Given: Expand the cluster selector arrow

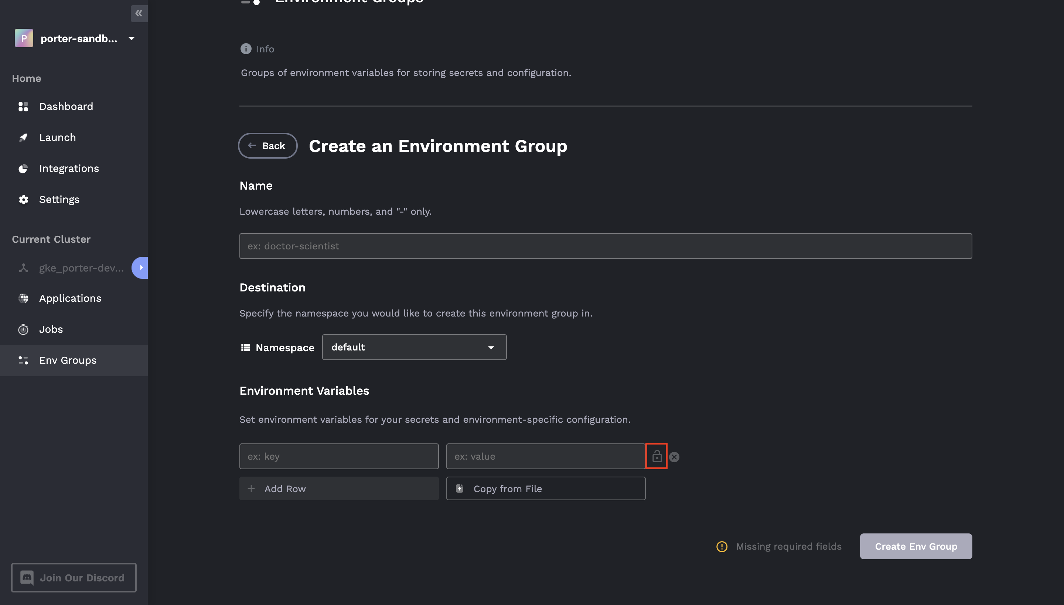Looking at the screenshot, I should tap(141, 267).
